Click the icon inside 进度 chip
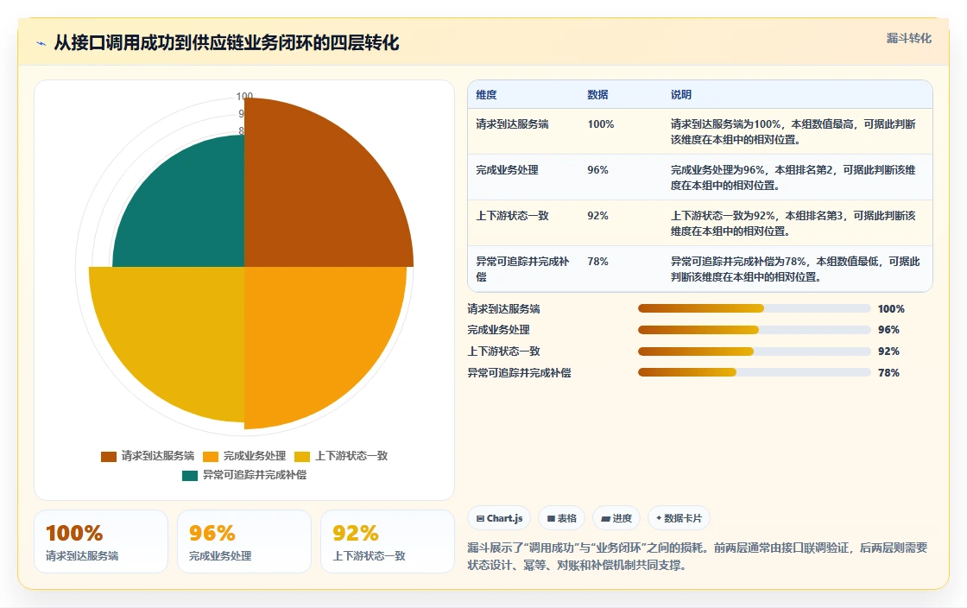Viewport: 967px width, 608px height. 605,518
